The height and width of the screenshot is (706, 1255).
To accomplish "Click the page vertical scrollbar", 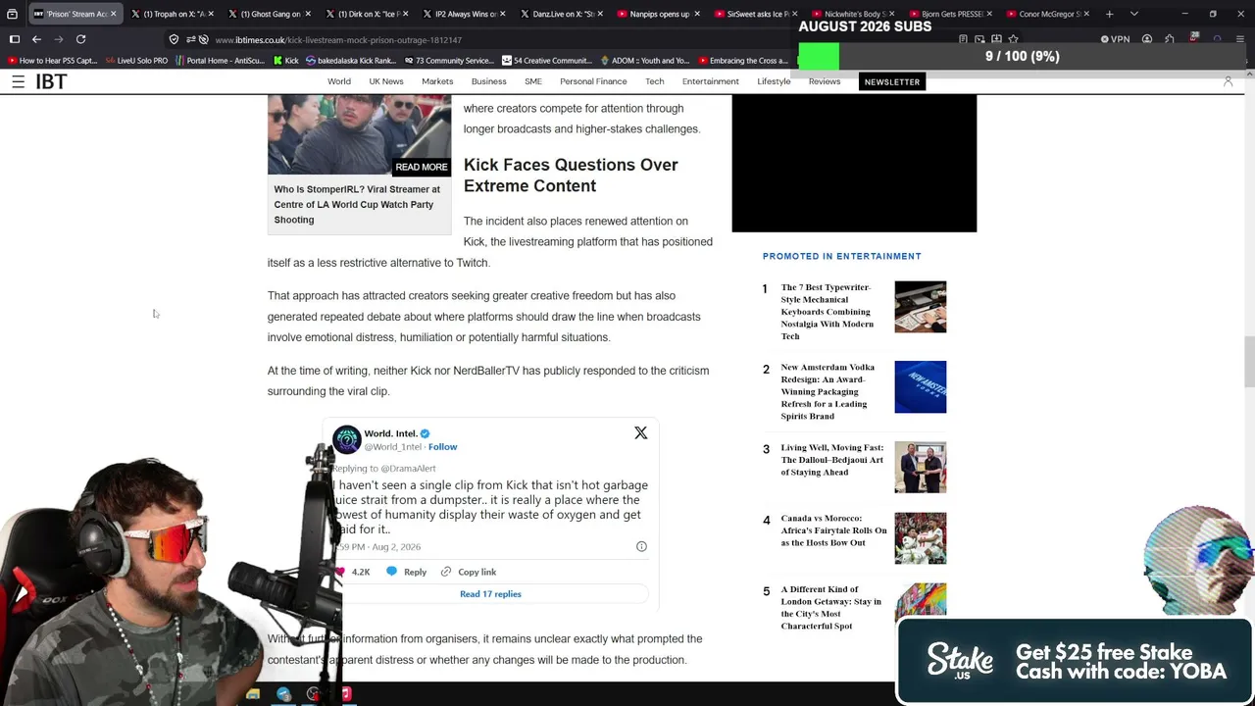I will (x=1249, y=363).
